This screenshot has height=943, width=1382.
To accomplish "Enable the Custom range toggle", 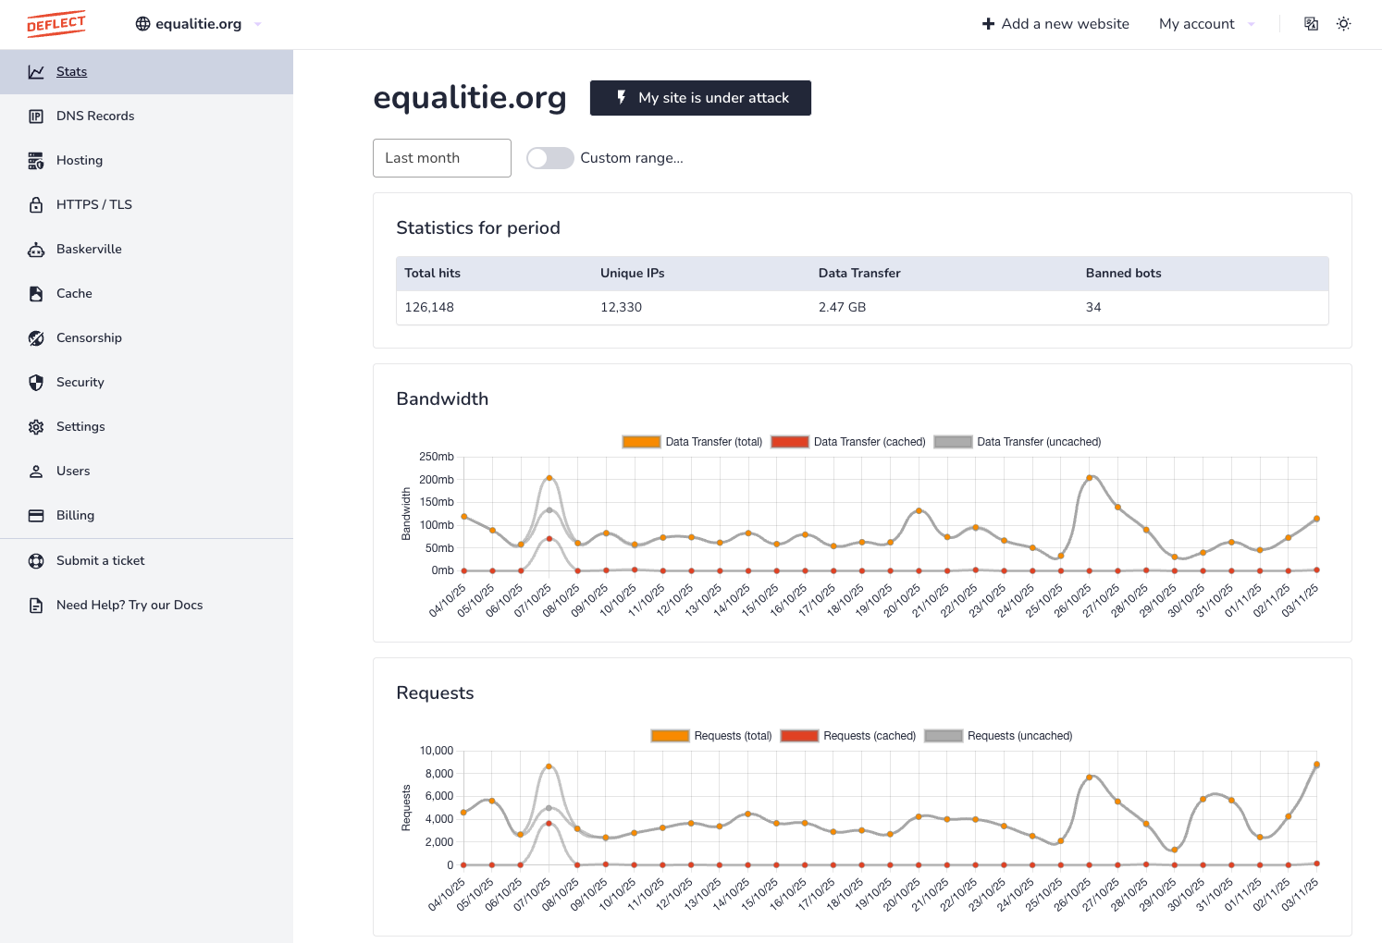I will pyautogui.click(x=549, y=158).
